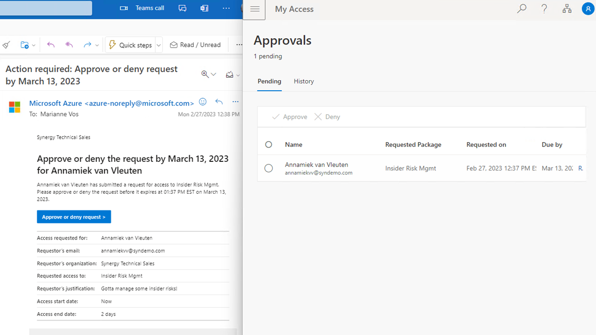The image size is (596, 335).
Task: Expand the Zoom dropdown chevron
Action: [x=213, y=74]
